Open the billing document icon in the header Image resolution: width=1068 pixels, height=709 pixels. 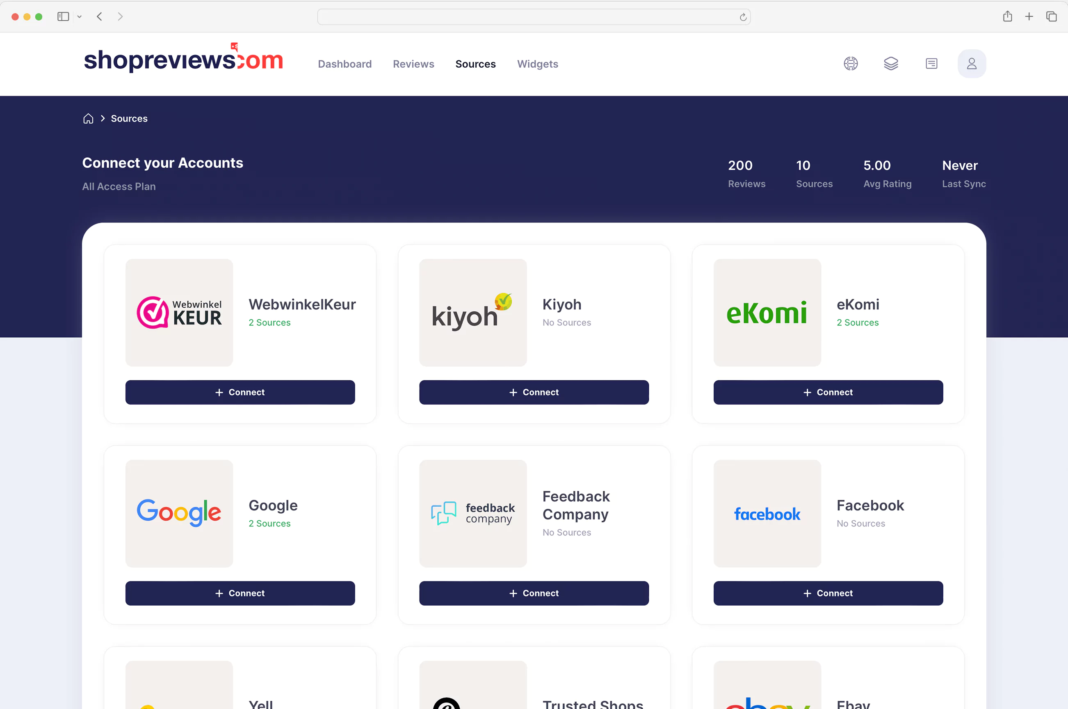pos(931,63)
